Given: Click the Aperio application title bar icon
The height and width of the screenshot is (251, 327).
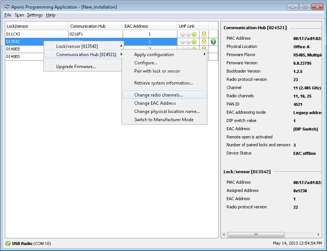Looking at the screenshot, I should (7, 7).
